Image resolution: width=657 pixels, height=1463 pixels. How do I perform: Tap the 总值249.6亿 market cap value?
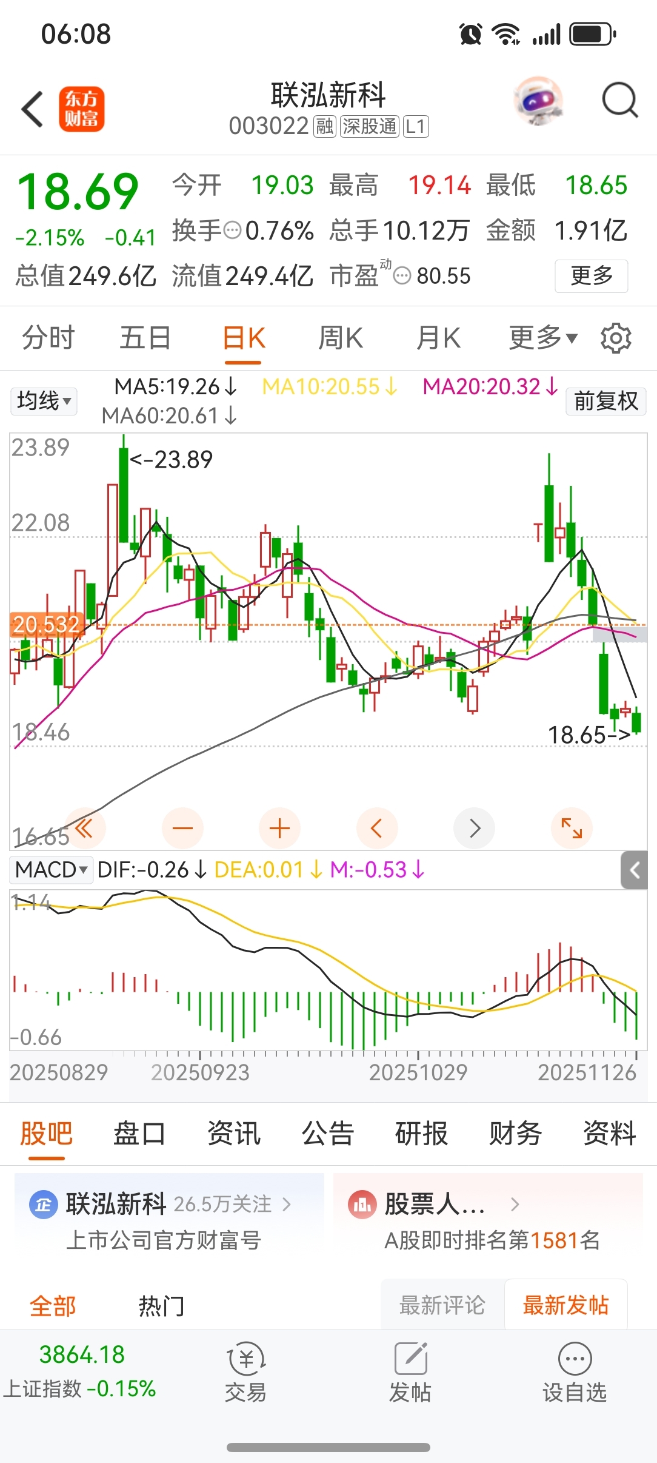pyautogui.click(x=86, y=276)
